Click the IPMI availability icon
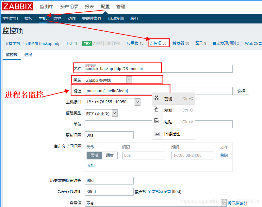The width and height of the screenshot is (262, 207). tap(117, 43)
